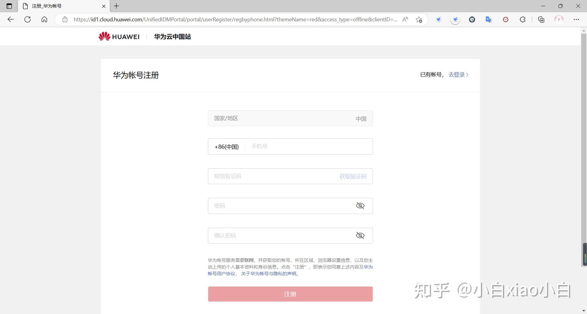Open the browser profile avatar
587x314 pixels.
[x=559, y=20]
